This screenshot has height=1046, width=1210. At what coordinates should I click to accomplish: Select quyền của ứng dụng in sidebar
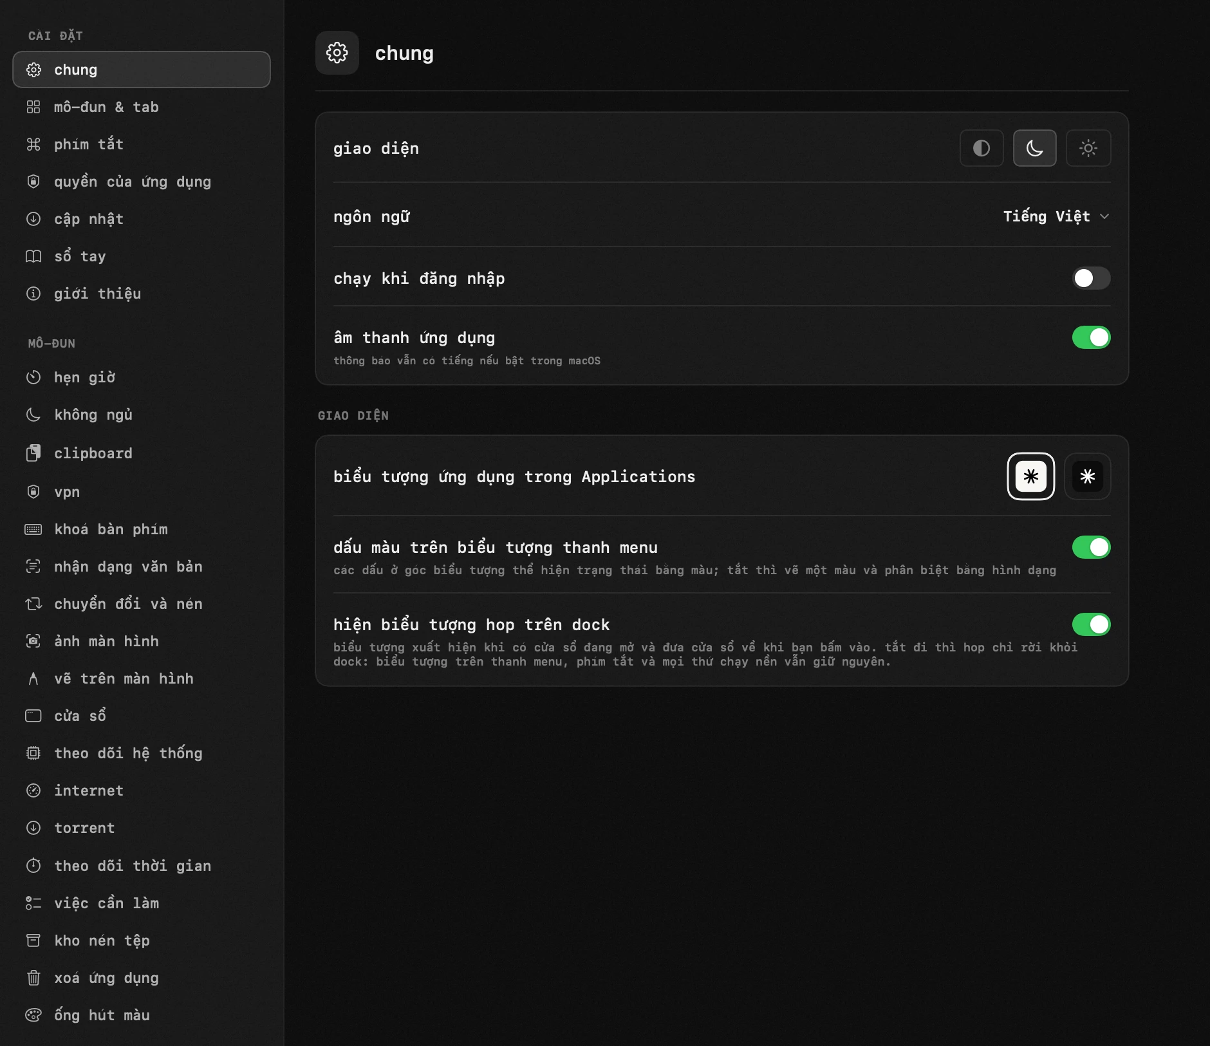tap(142, 182)
